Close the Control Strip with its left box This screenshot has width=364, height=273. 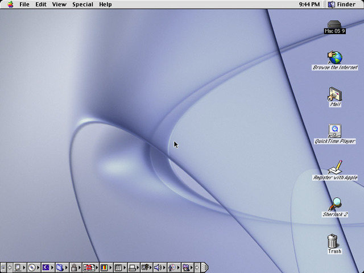3,268
